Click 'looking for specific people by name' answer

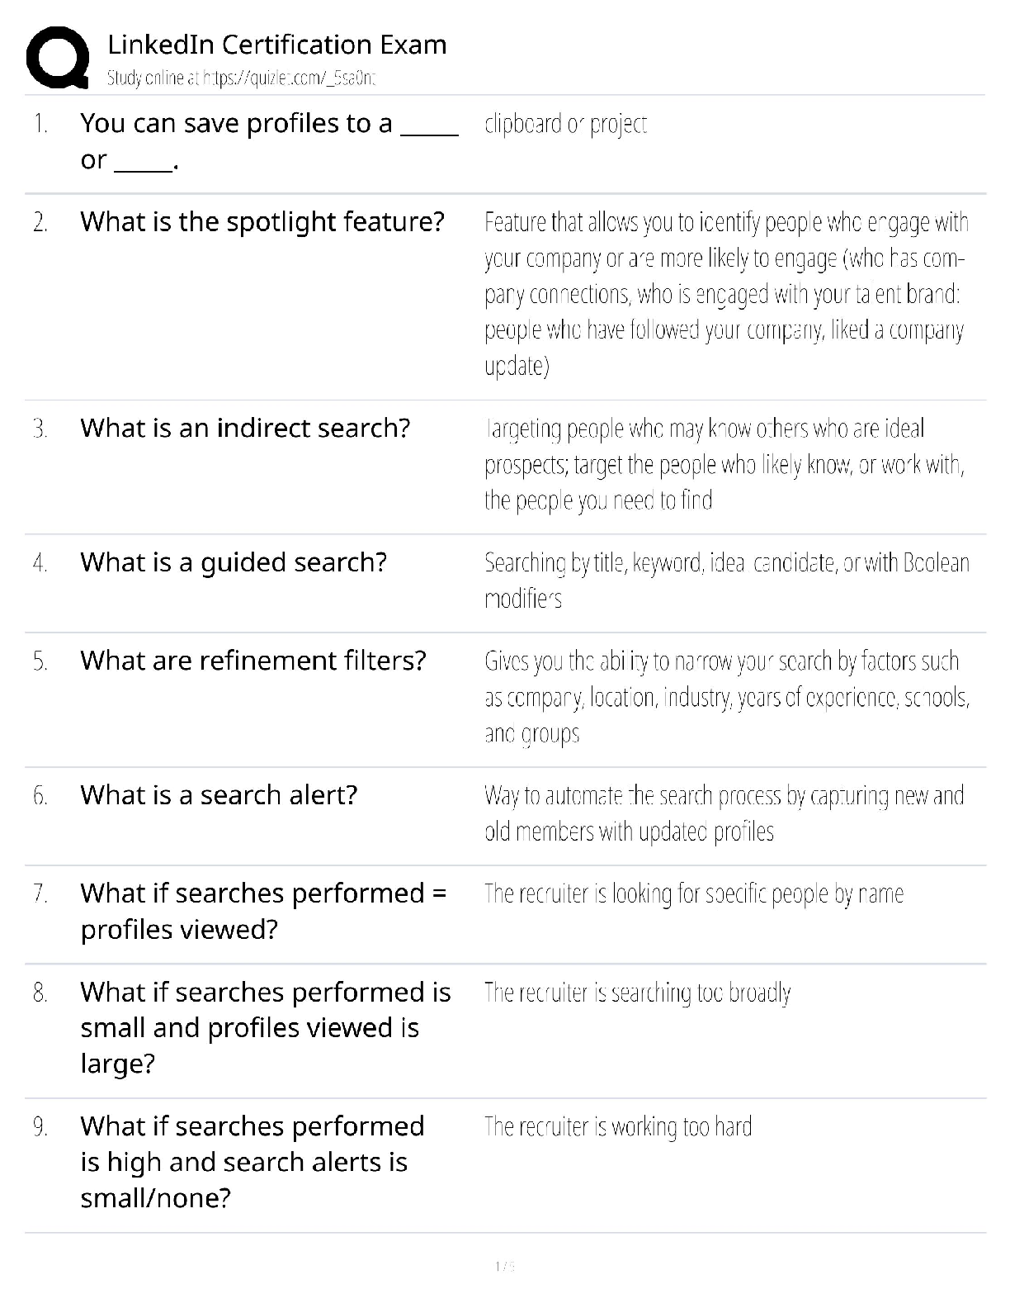pyautogui.click(x=693, y=893)
